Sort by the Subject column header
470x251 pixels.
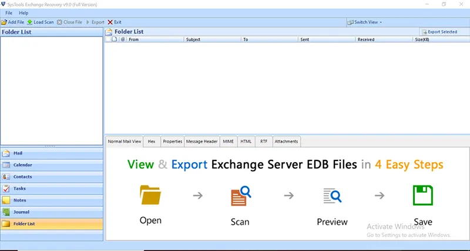pos(212,39)
